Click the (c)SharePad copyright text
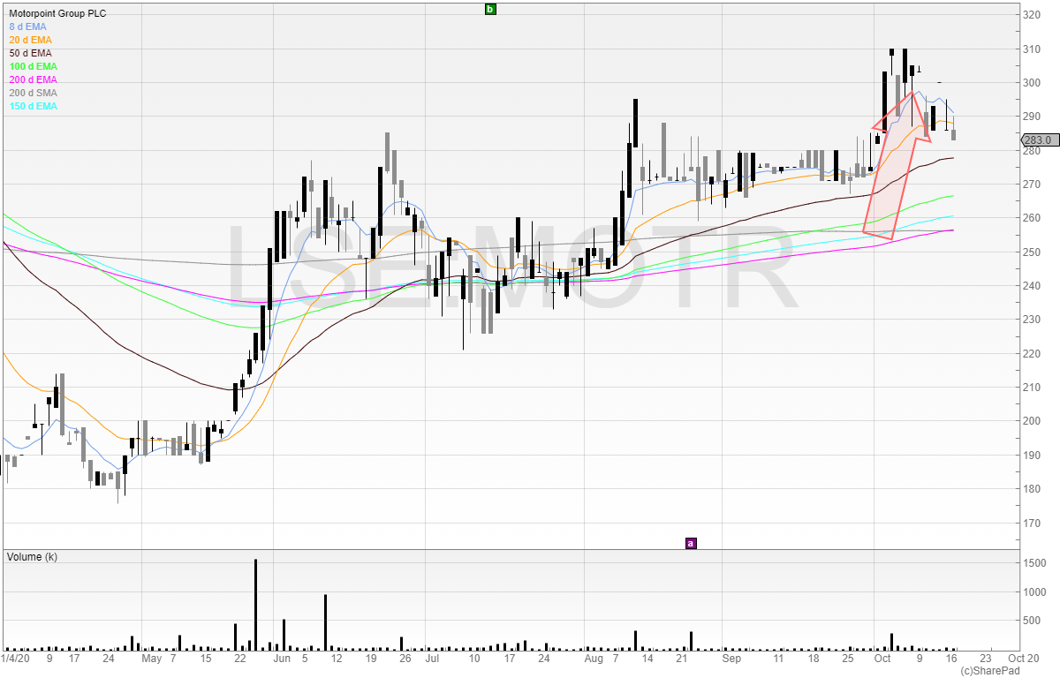The height and width of the screenshot is (678, 1060). coord(991,672)
